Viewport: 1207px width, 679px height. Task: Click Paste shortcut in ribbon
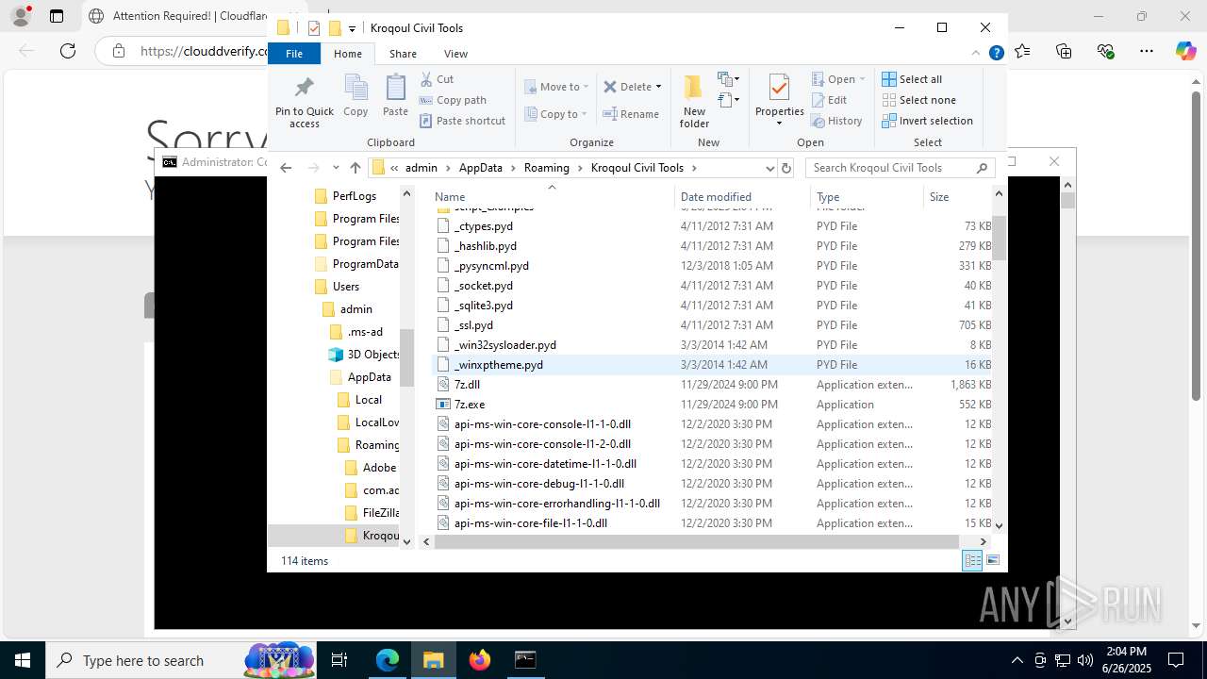pos(462,121)
